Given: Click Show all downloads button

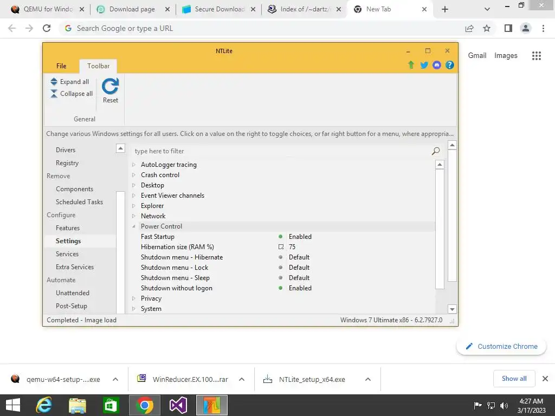Looking at the screenshot, I should pos(514,379).
